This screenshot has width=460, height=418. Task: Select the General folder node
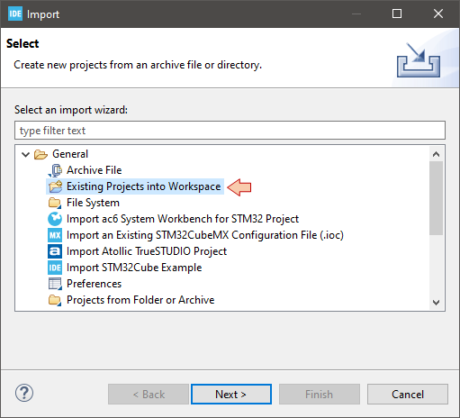tap(70, 154)
